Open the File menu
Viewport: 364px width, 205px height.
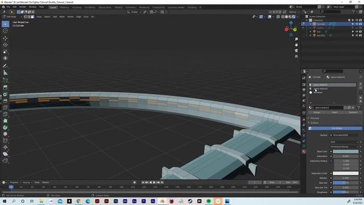(9, 7)
